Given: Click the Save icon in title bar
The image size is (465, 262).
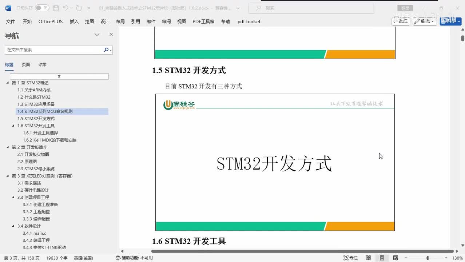Looking at the screenshot, I should (x=56, y=8).
